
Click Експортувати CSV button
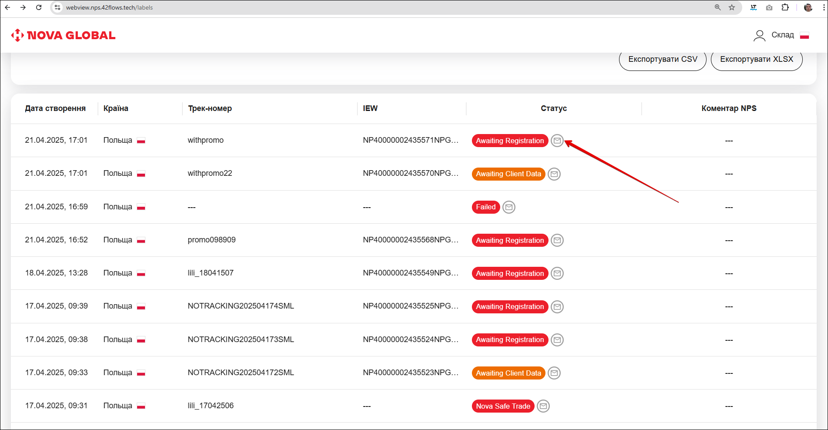click(662, 60)
